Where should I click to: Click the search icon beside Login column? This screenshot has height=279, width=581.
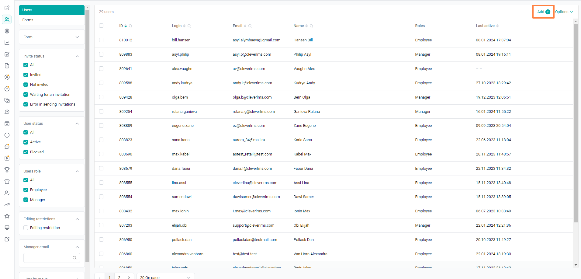click(189, 26)
